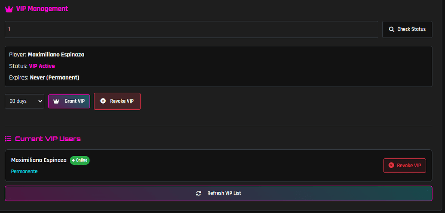
Task: Revoke VIP using the button below player info
Action: 117,101
